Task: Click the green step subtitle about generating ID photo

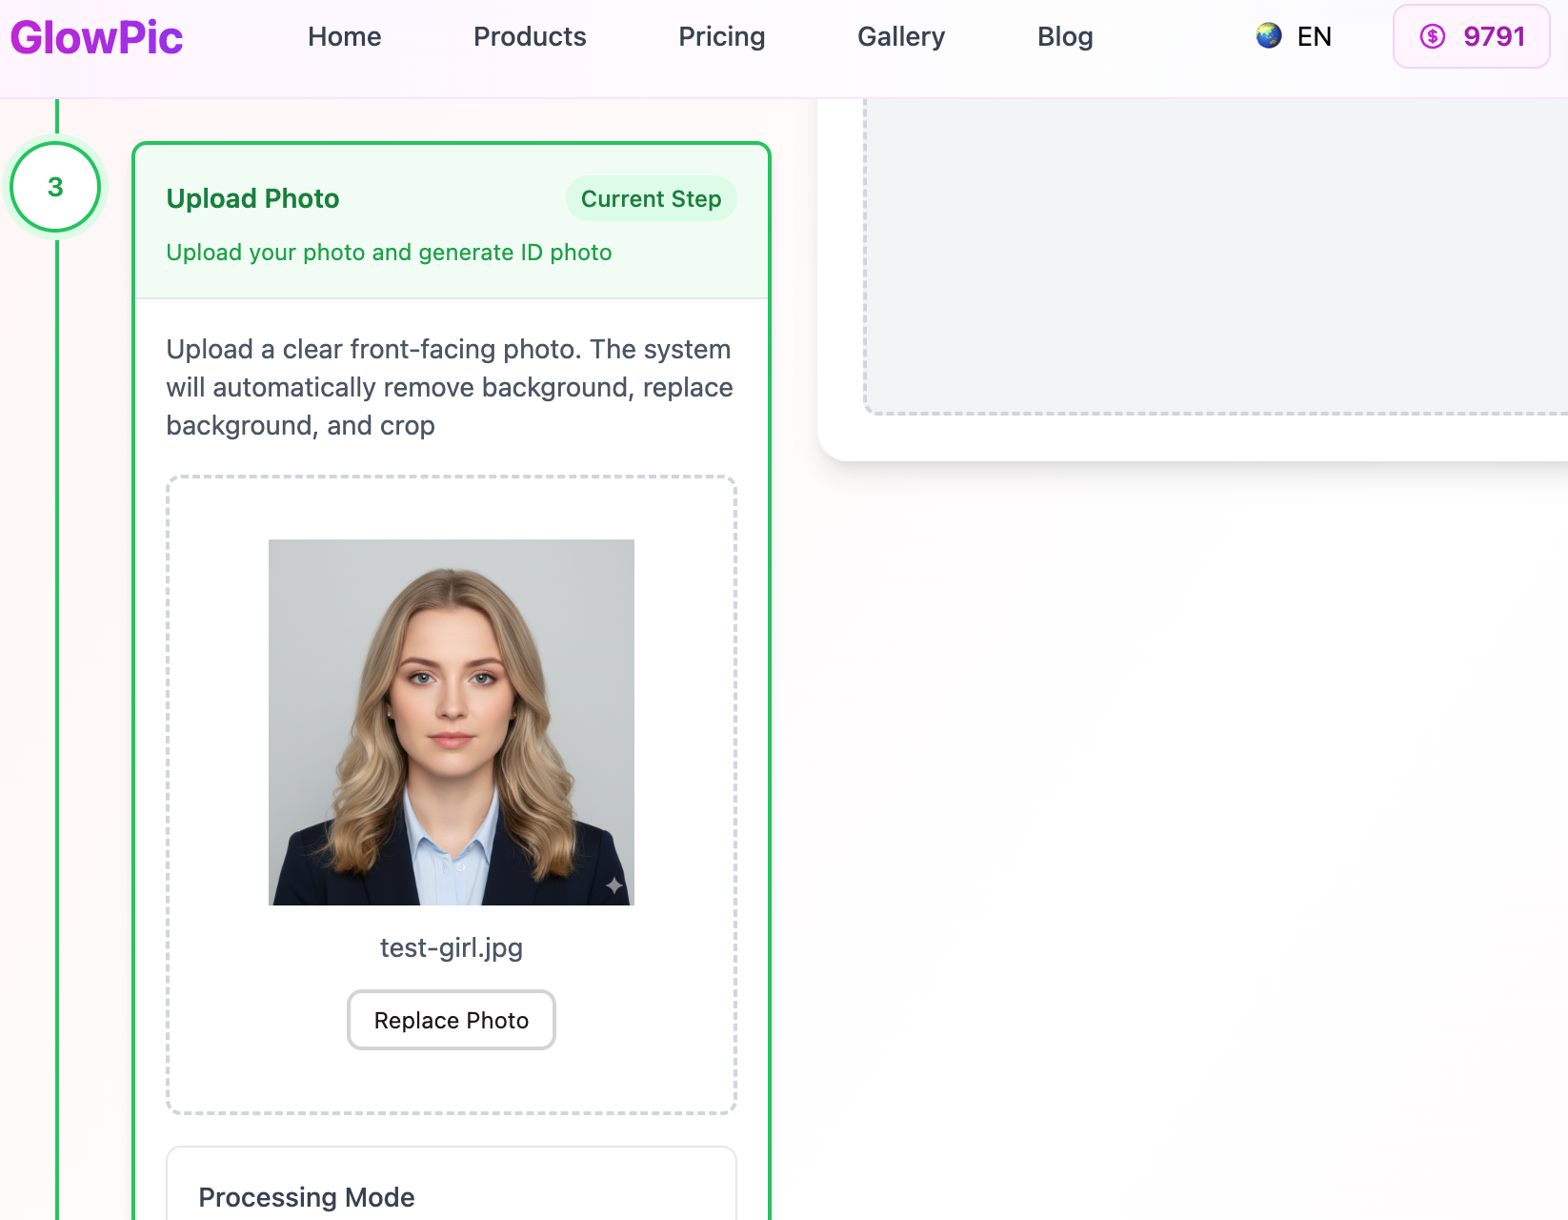Action: (389, 253)
